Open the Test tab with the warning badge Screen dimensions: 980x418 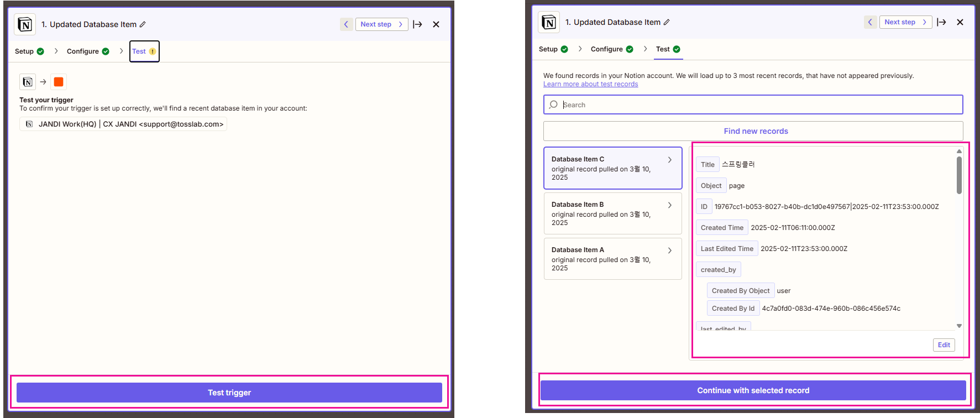(144, 51)
